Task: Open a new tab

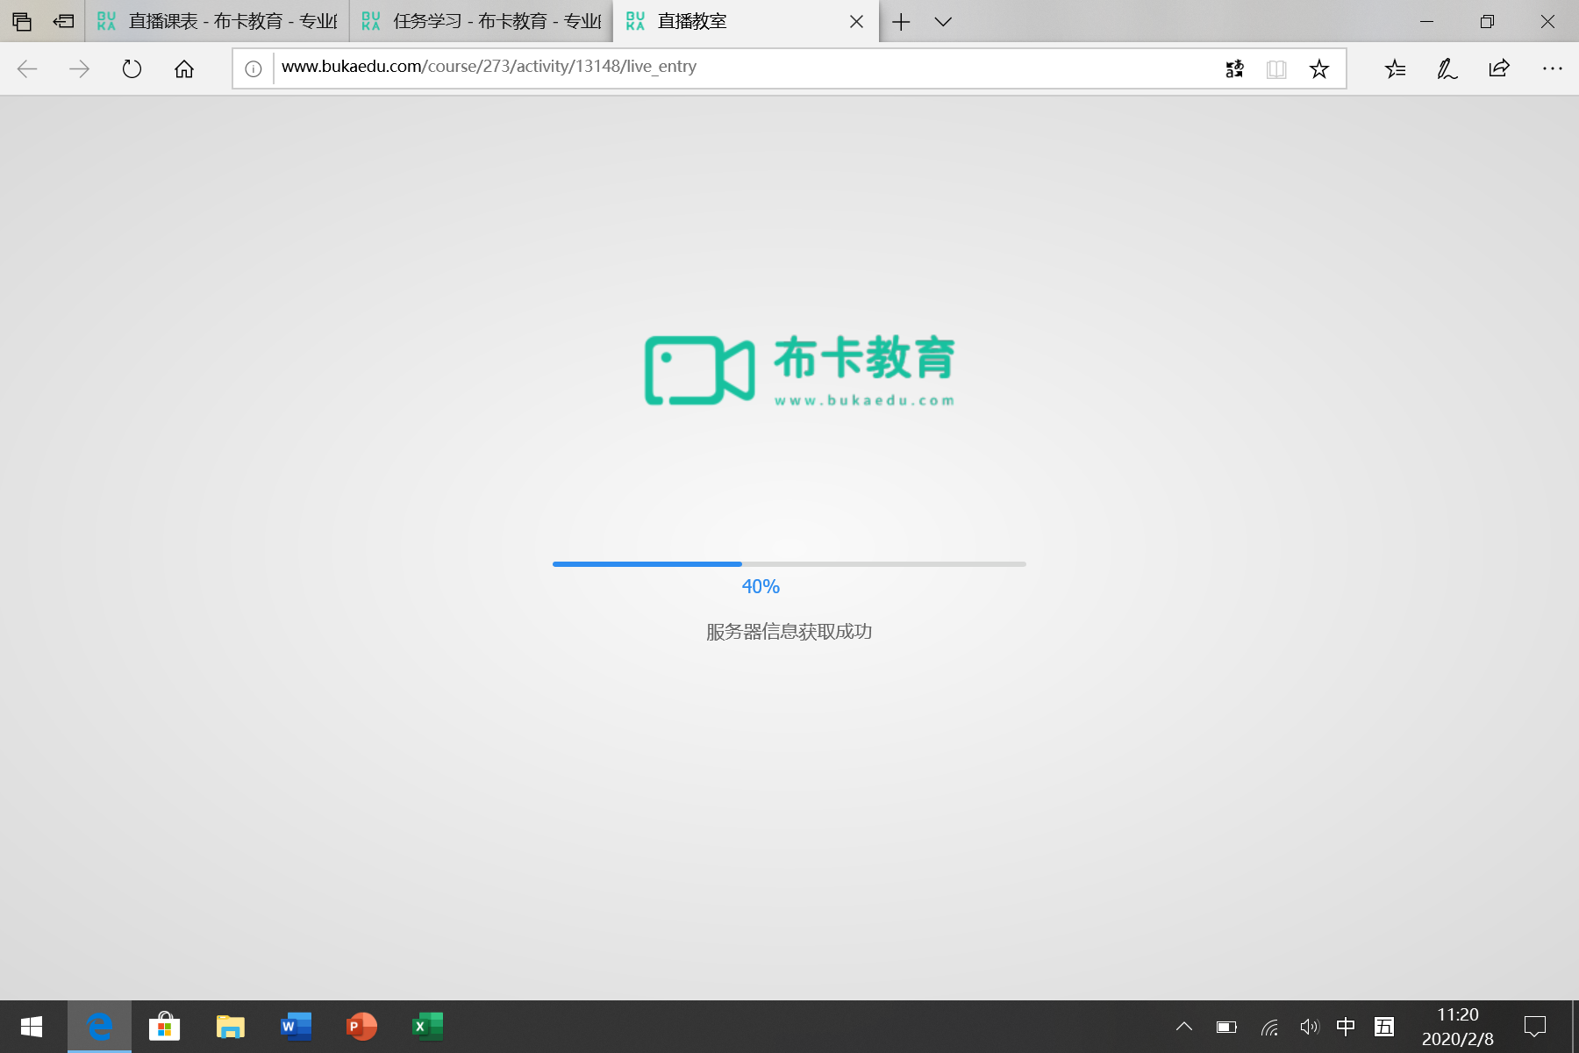Action: [x=901, y=21]
